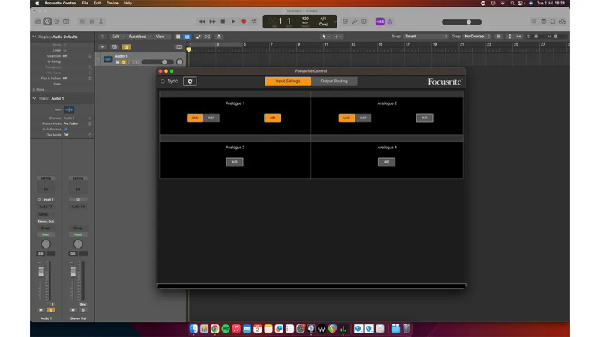Open the Drag No Overlap dropdown

[477, 36]
